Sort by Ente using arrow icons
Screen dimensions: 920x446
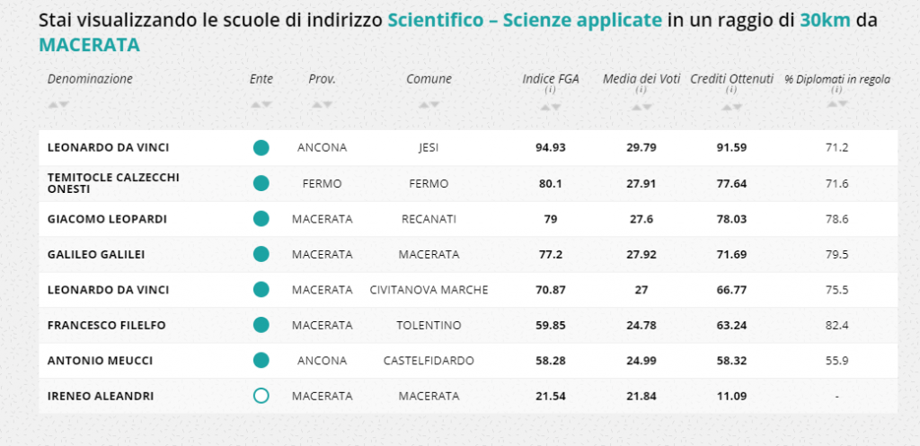pos(261,104)
